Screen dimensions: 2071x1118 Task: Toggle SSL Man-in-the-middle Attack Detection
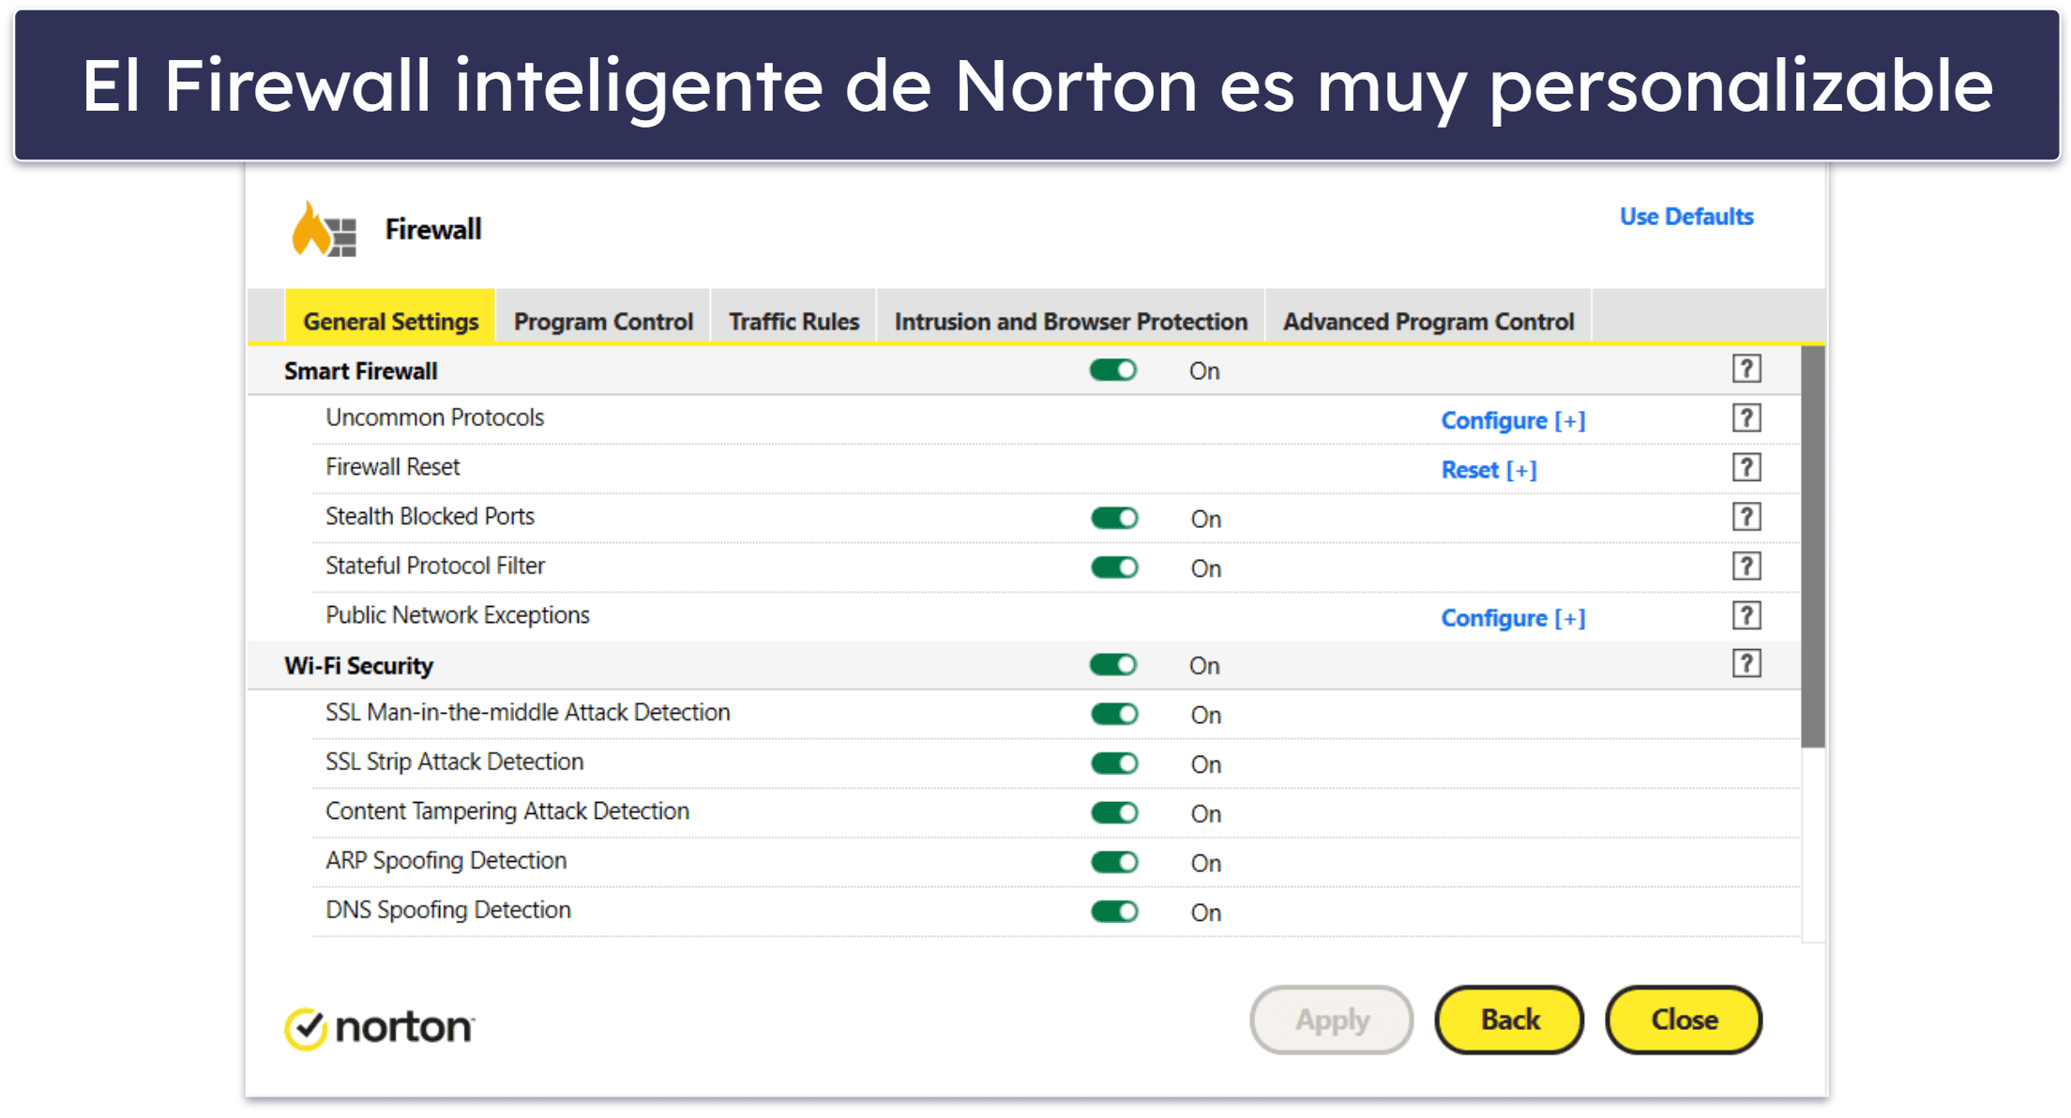1114,715
